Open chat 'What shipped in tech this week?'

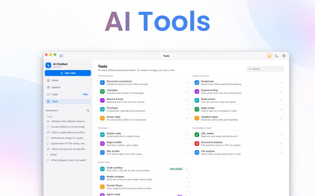pos(68,160)
